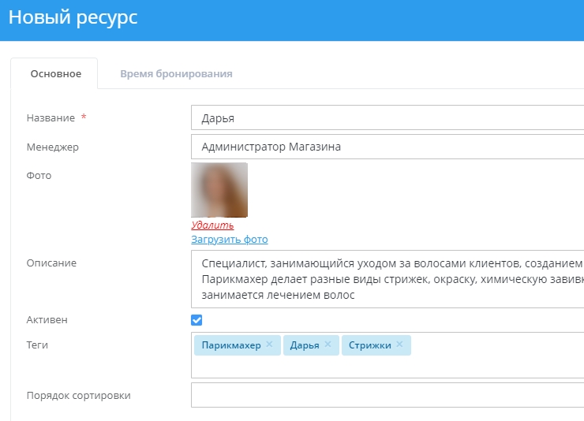Remove the Парикмахер tag

(269, 345)
